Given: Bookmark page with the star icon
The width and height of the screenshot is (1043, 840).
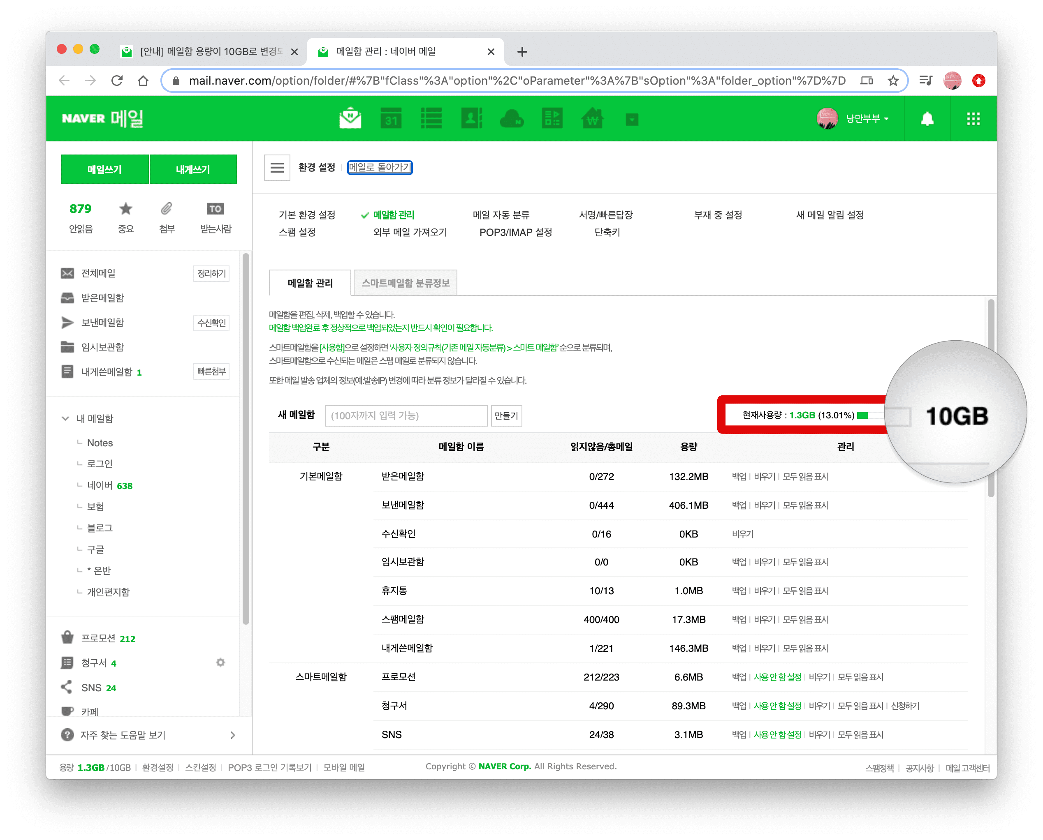Looking at the screenshot, I should (893, 80).
